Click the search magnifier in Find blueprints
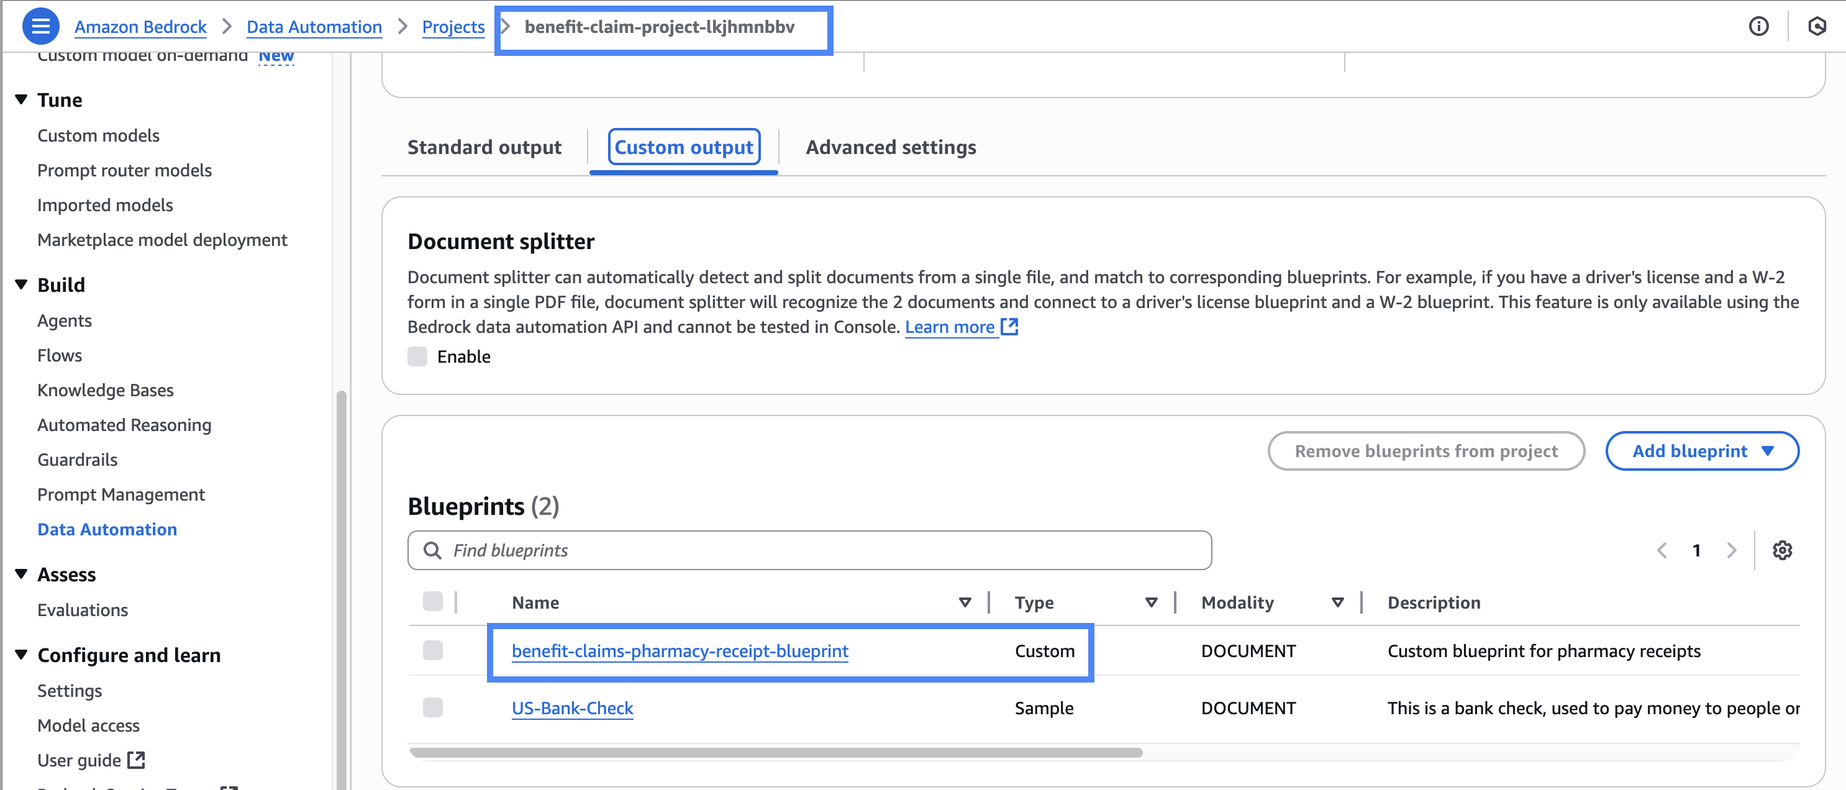Viewport: 1846px width, 790px height. tap(432, 550)
